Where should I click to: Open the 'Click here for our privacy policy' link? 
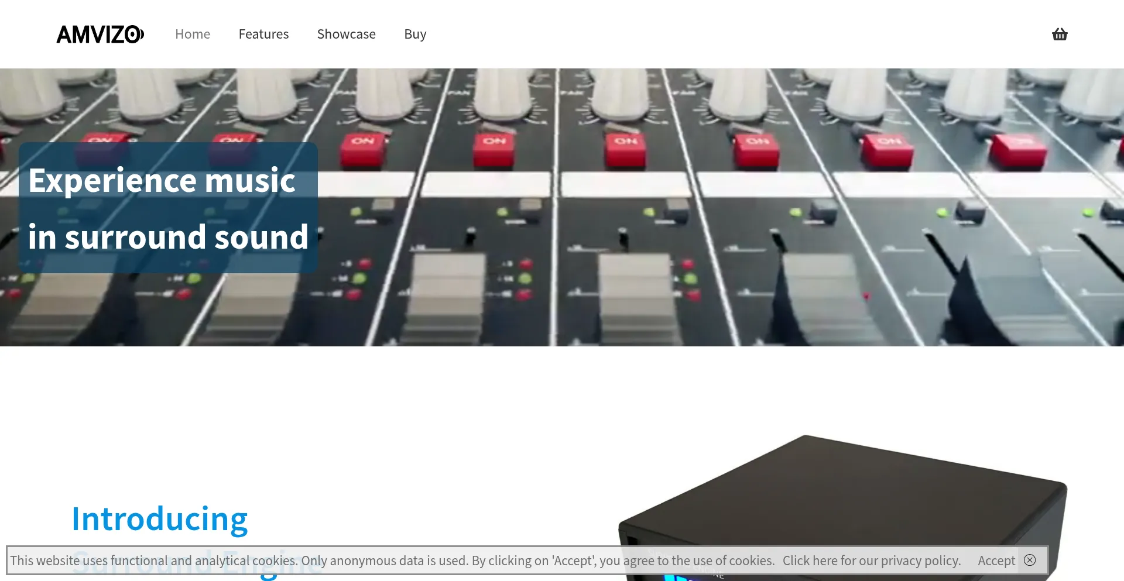[x=871, y=561]
